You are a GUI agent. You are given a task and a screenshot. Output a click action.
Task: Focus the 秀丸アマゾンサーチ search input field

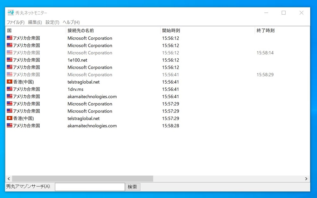click(90, 187)
